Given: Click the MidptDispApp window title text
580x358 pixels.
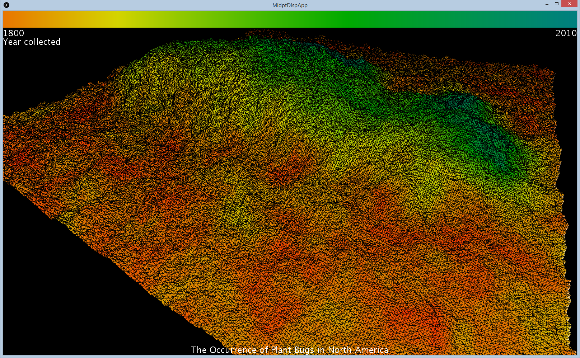Looking at the screenshot, I should pos(290,5).
